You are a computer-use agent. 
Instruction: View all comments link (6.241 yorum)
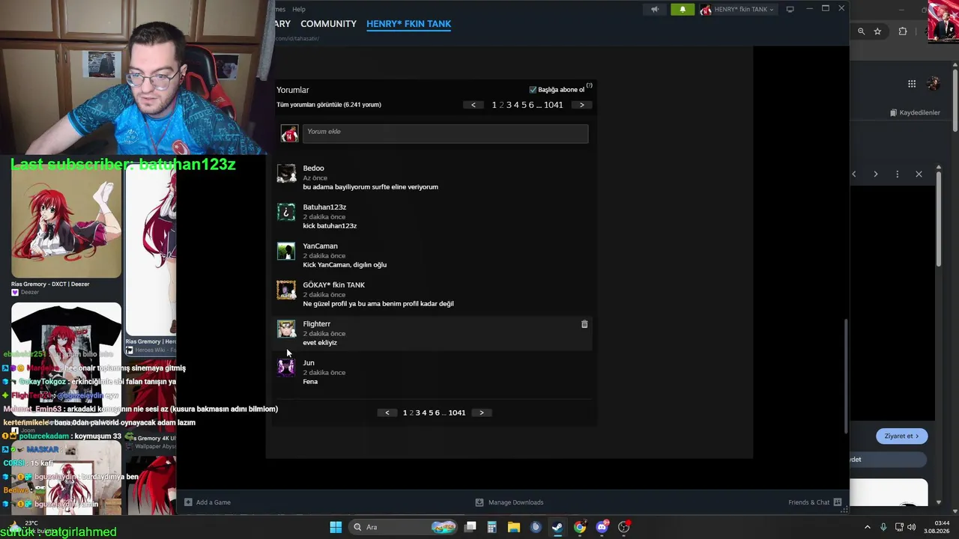[329, 105]
